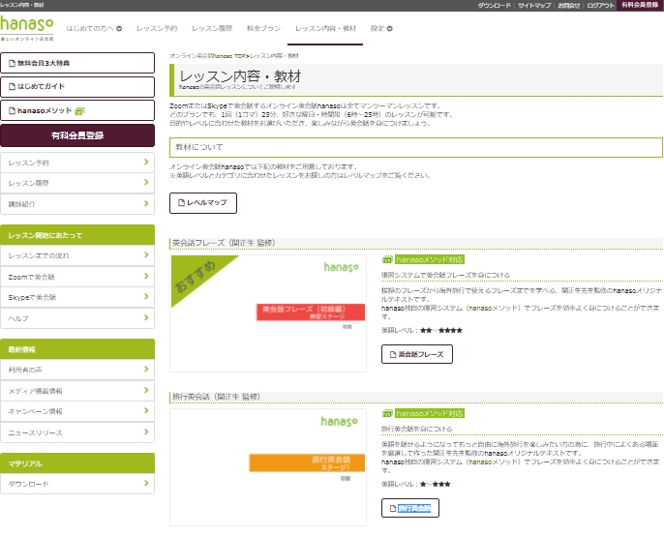Click chevron on Skypeで英会話 row
Screen dimensions: 664x536
click(x=146, y=296)
